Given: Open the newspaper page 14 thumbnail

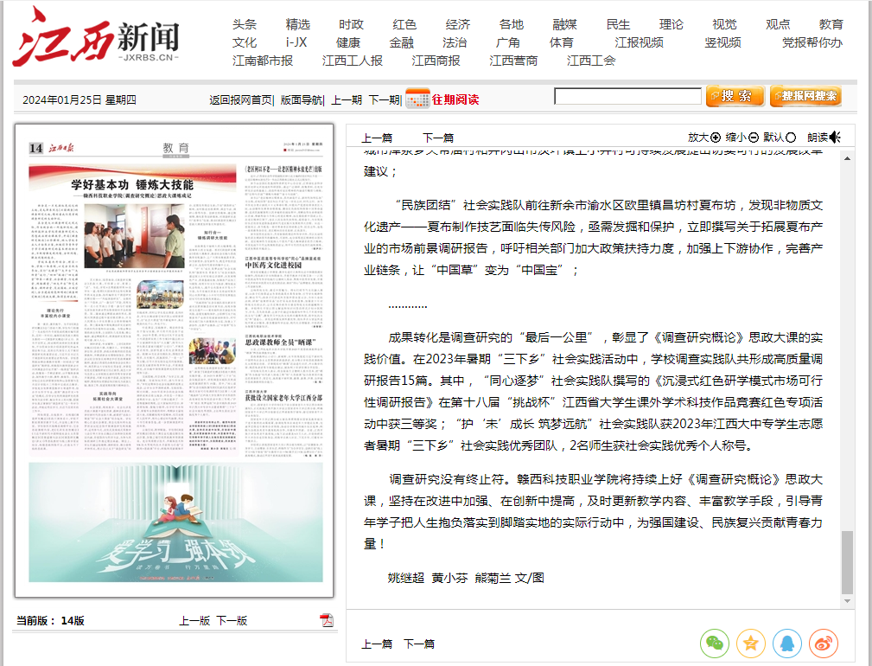Looking at the screenshot, I should (175, 361).
